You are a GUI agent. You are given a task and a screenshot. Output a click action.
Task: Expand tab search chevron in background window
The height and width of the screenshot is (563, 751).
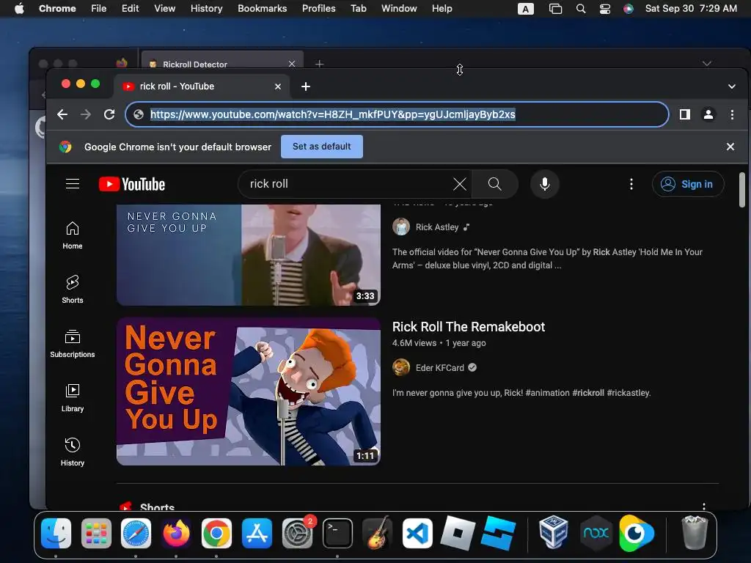[x=707, y=63]
